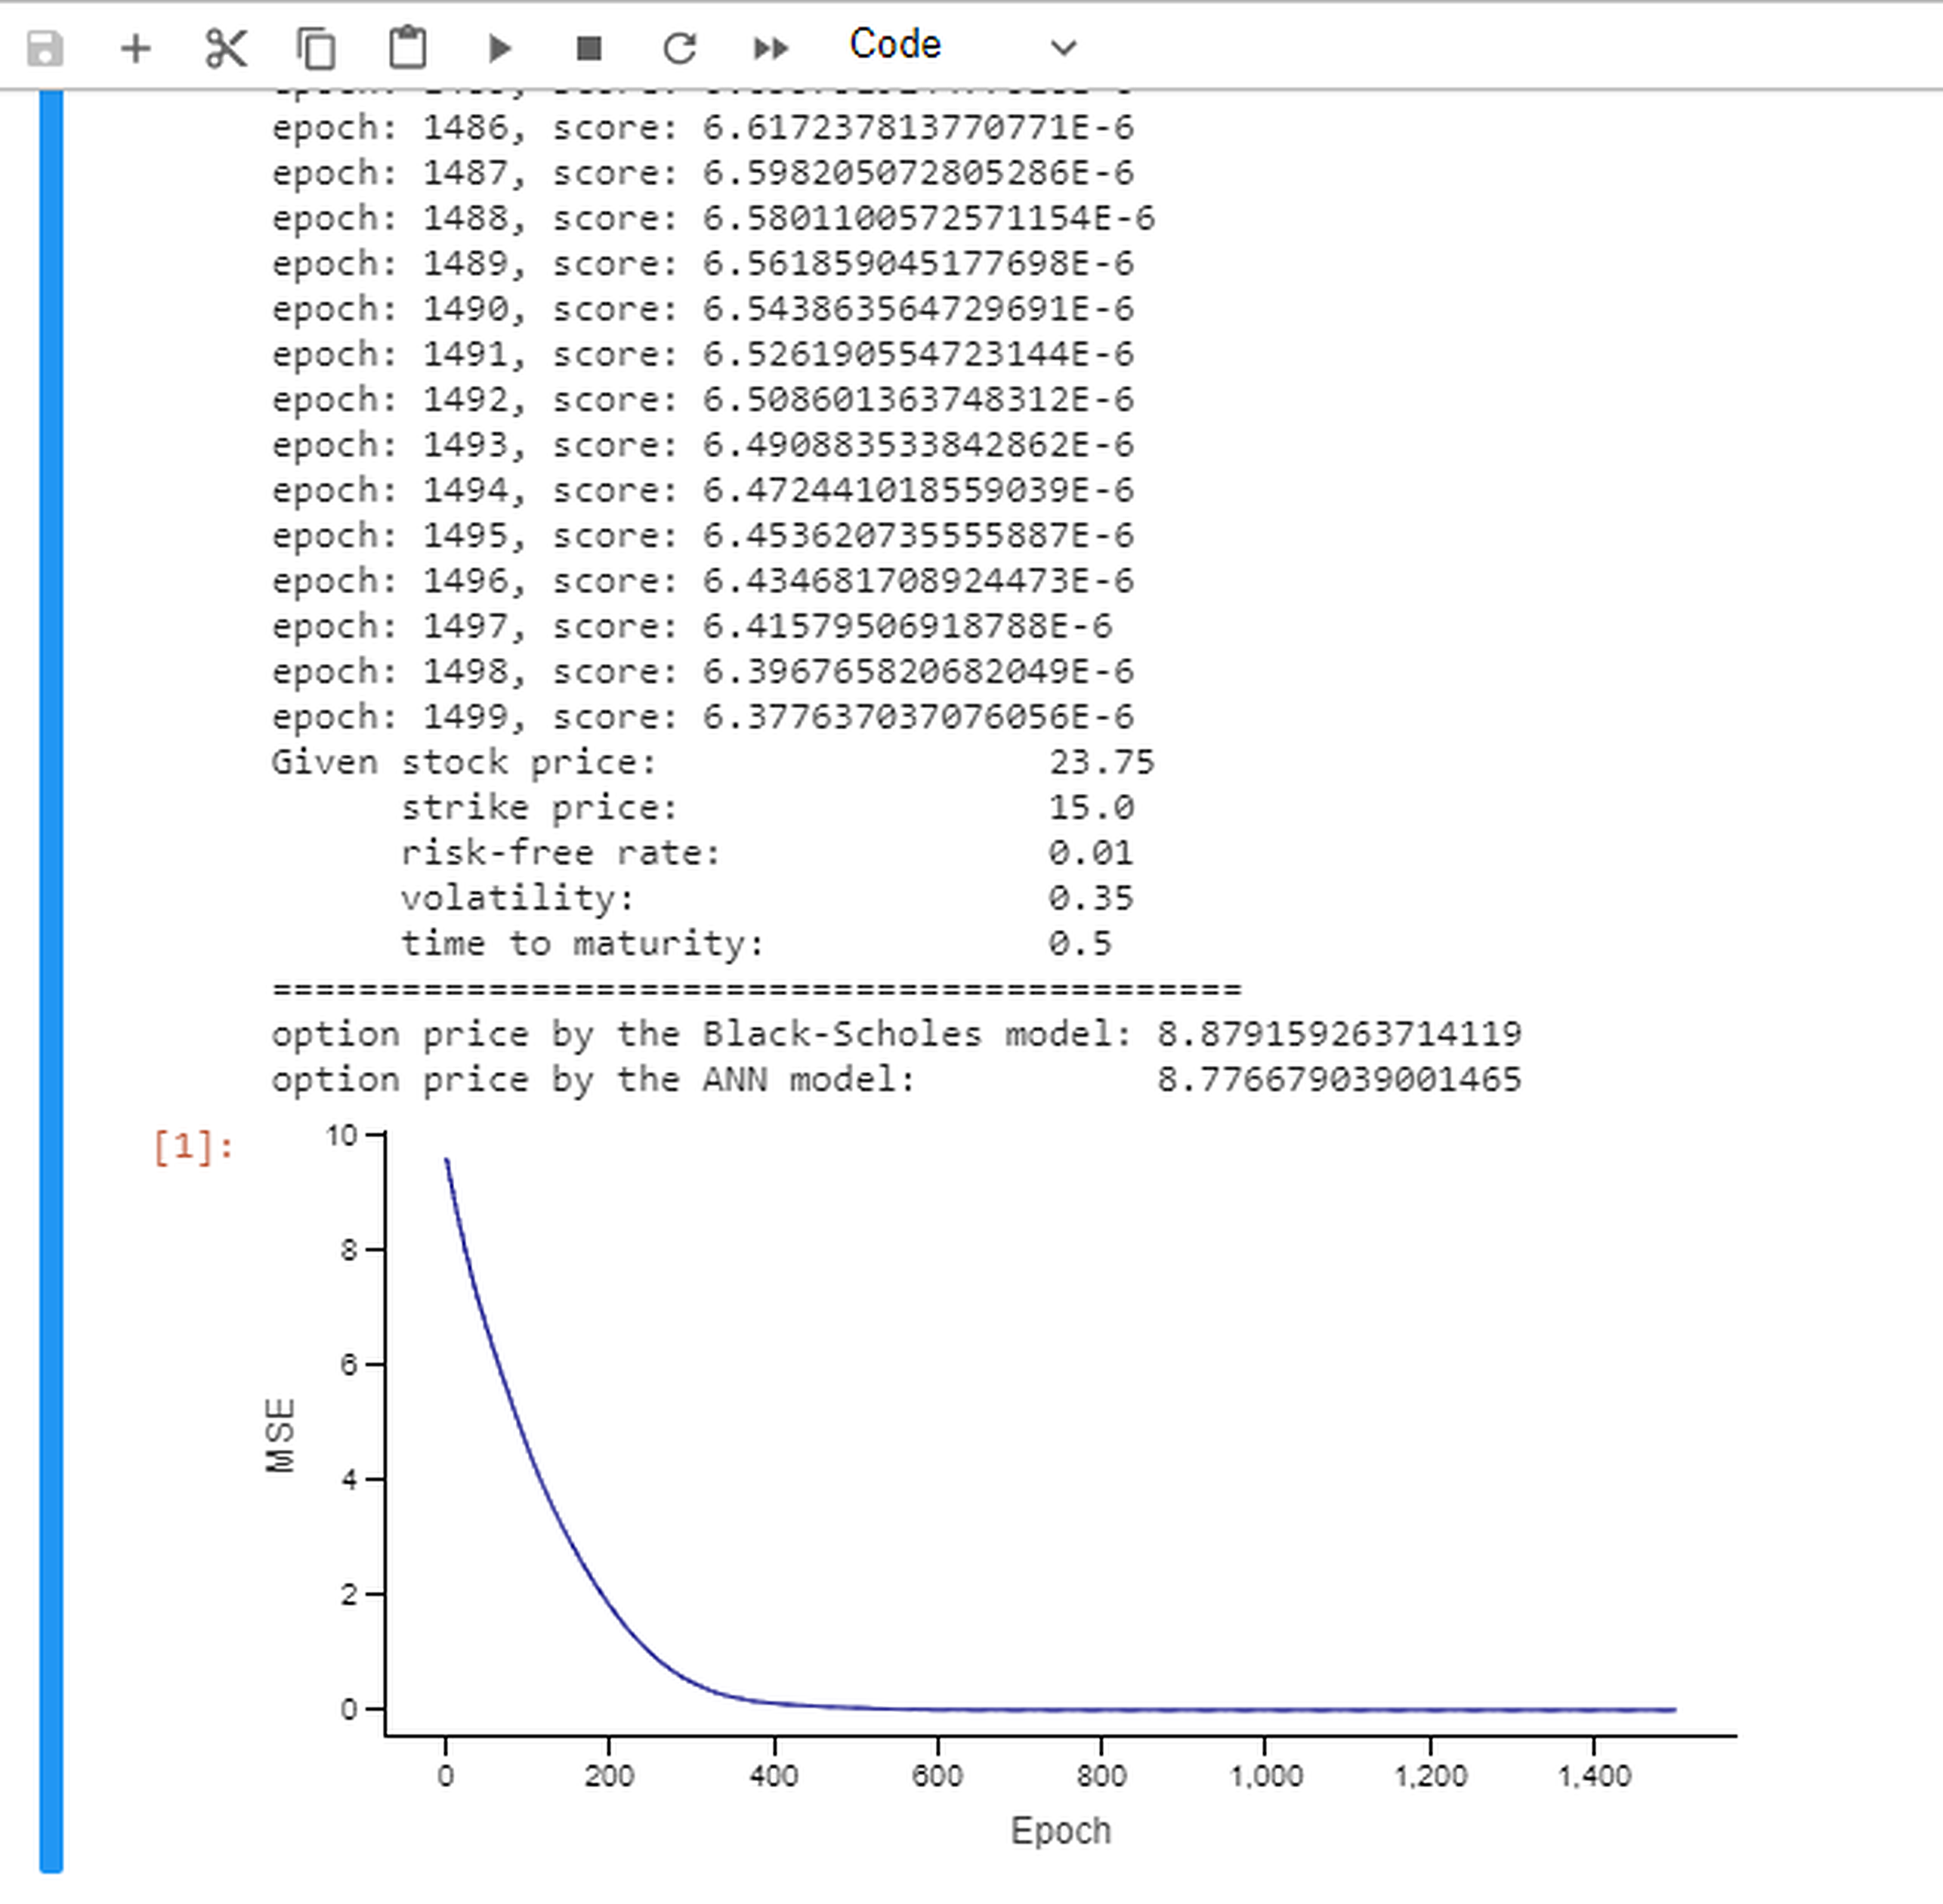Screen dimensions: 1943x1904
Task: Restart the kernel icon
Action: click(x=680, y=48)
